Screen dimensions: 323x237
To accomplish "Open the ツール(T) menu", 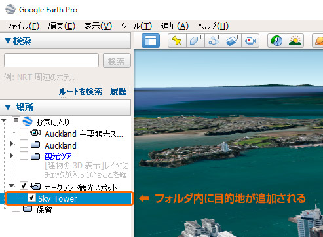I will coord(136,26).
